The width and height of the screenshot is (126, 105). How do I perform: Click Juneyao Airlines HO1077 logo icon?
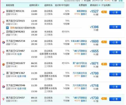pyautogui.click(x=3, y=65)
